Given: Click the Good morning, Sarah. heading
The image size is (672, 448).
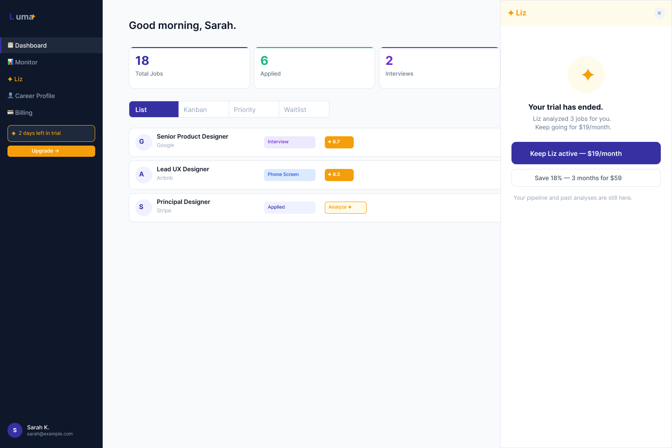Looking at the screenshot, I should tap(182, 26).
